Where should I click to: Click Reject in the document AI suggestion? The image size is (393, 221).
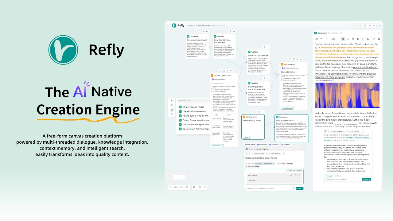coord(338,176)
